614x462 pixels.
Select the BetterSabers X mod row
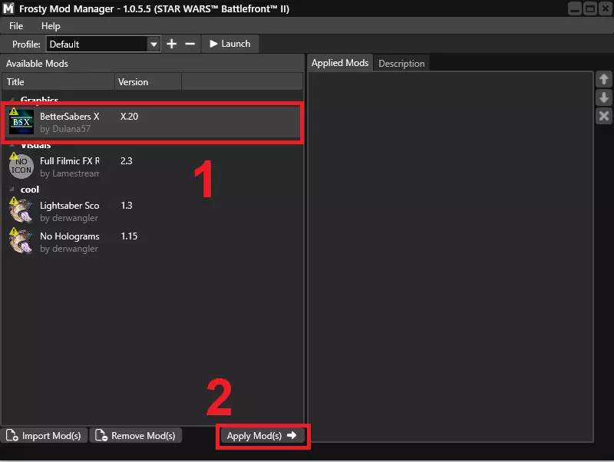tap(153, 123)
